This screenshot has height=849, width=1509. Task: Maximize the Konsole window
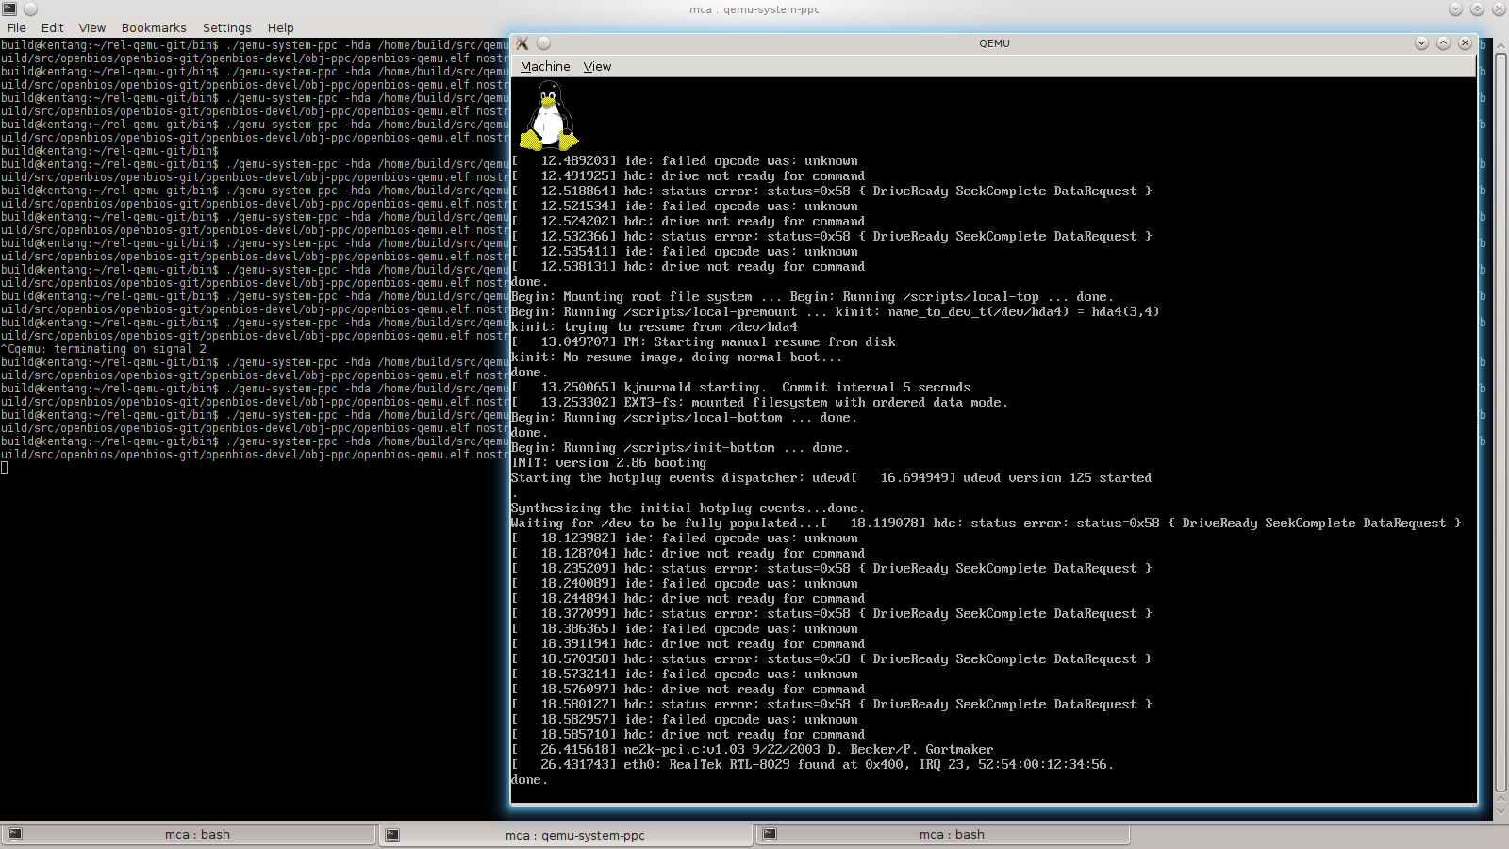[x=1477, y=8]
